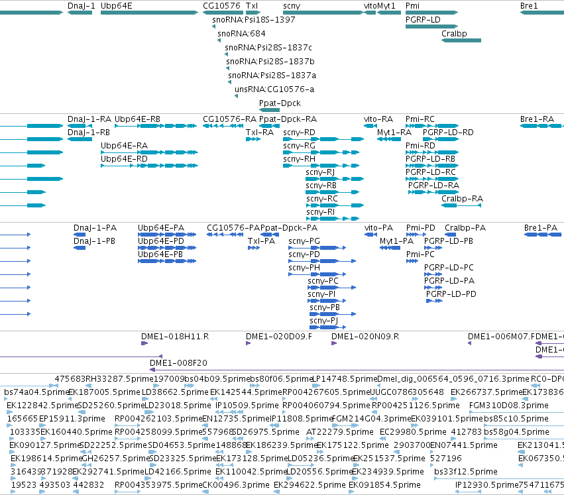Select transcript DnaJ-1-RA
Screen dimensions: 564x495
pyautogui.click(x=89, y=119)
